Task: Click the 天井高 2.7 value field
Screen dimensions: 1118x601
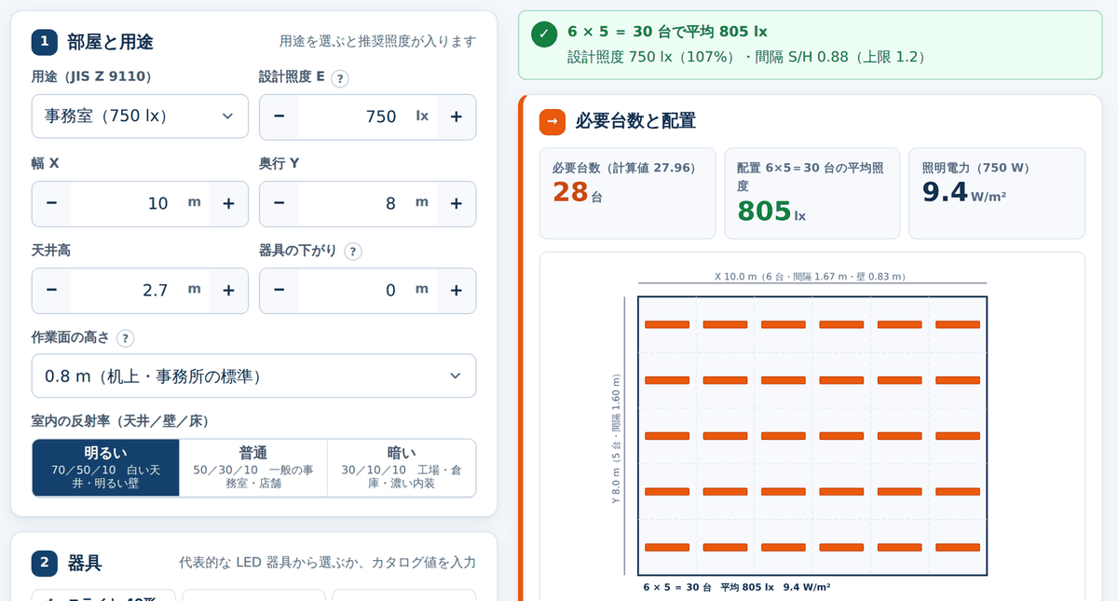Action: click(140, 290)
